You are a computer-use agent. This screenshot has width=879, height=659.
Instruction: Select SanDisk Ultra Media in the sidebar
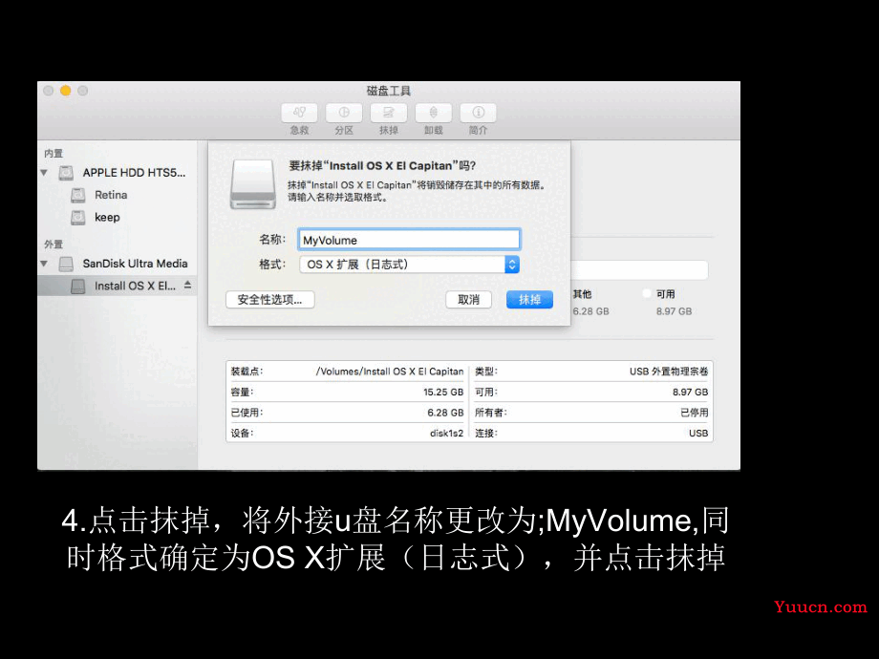135,264
